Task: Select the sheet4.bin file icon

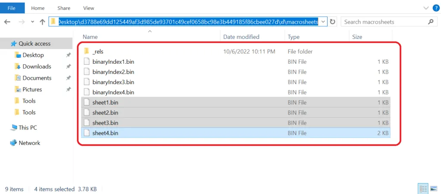Action: click(x=87, y=133)
